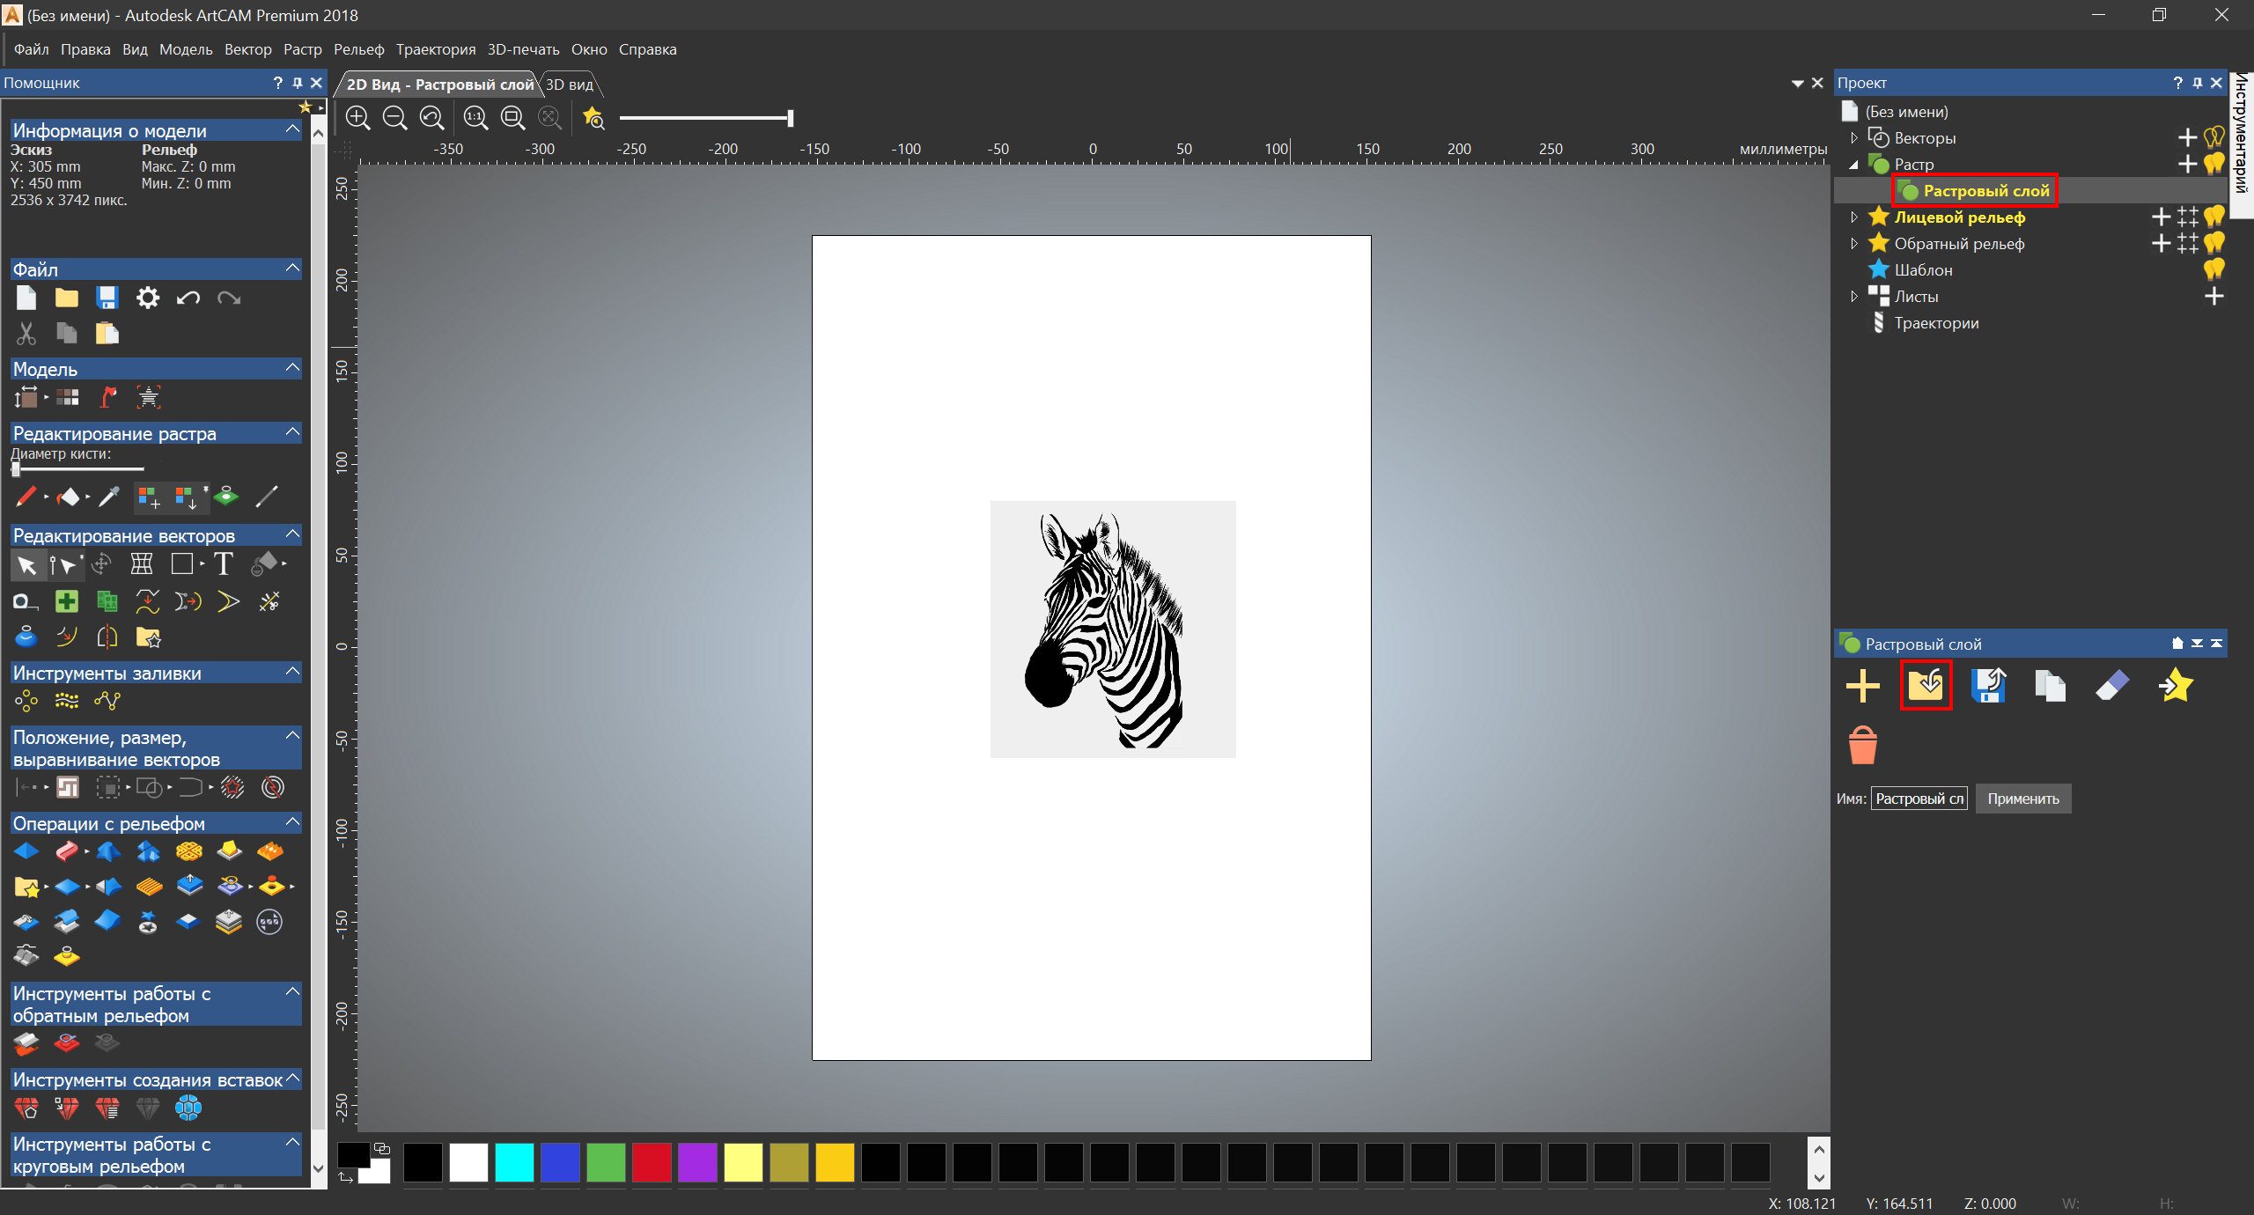Screen dimensions: 2254x1215
Task: Click the create relief star icon
Action: (x=2176, y=685)
